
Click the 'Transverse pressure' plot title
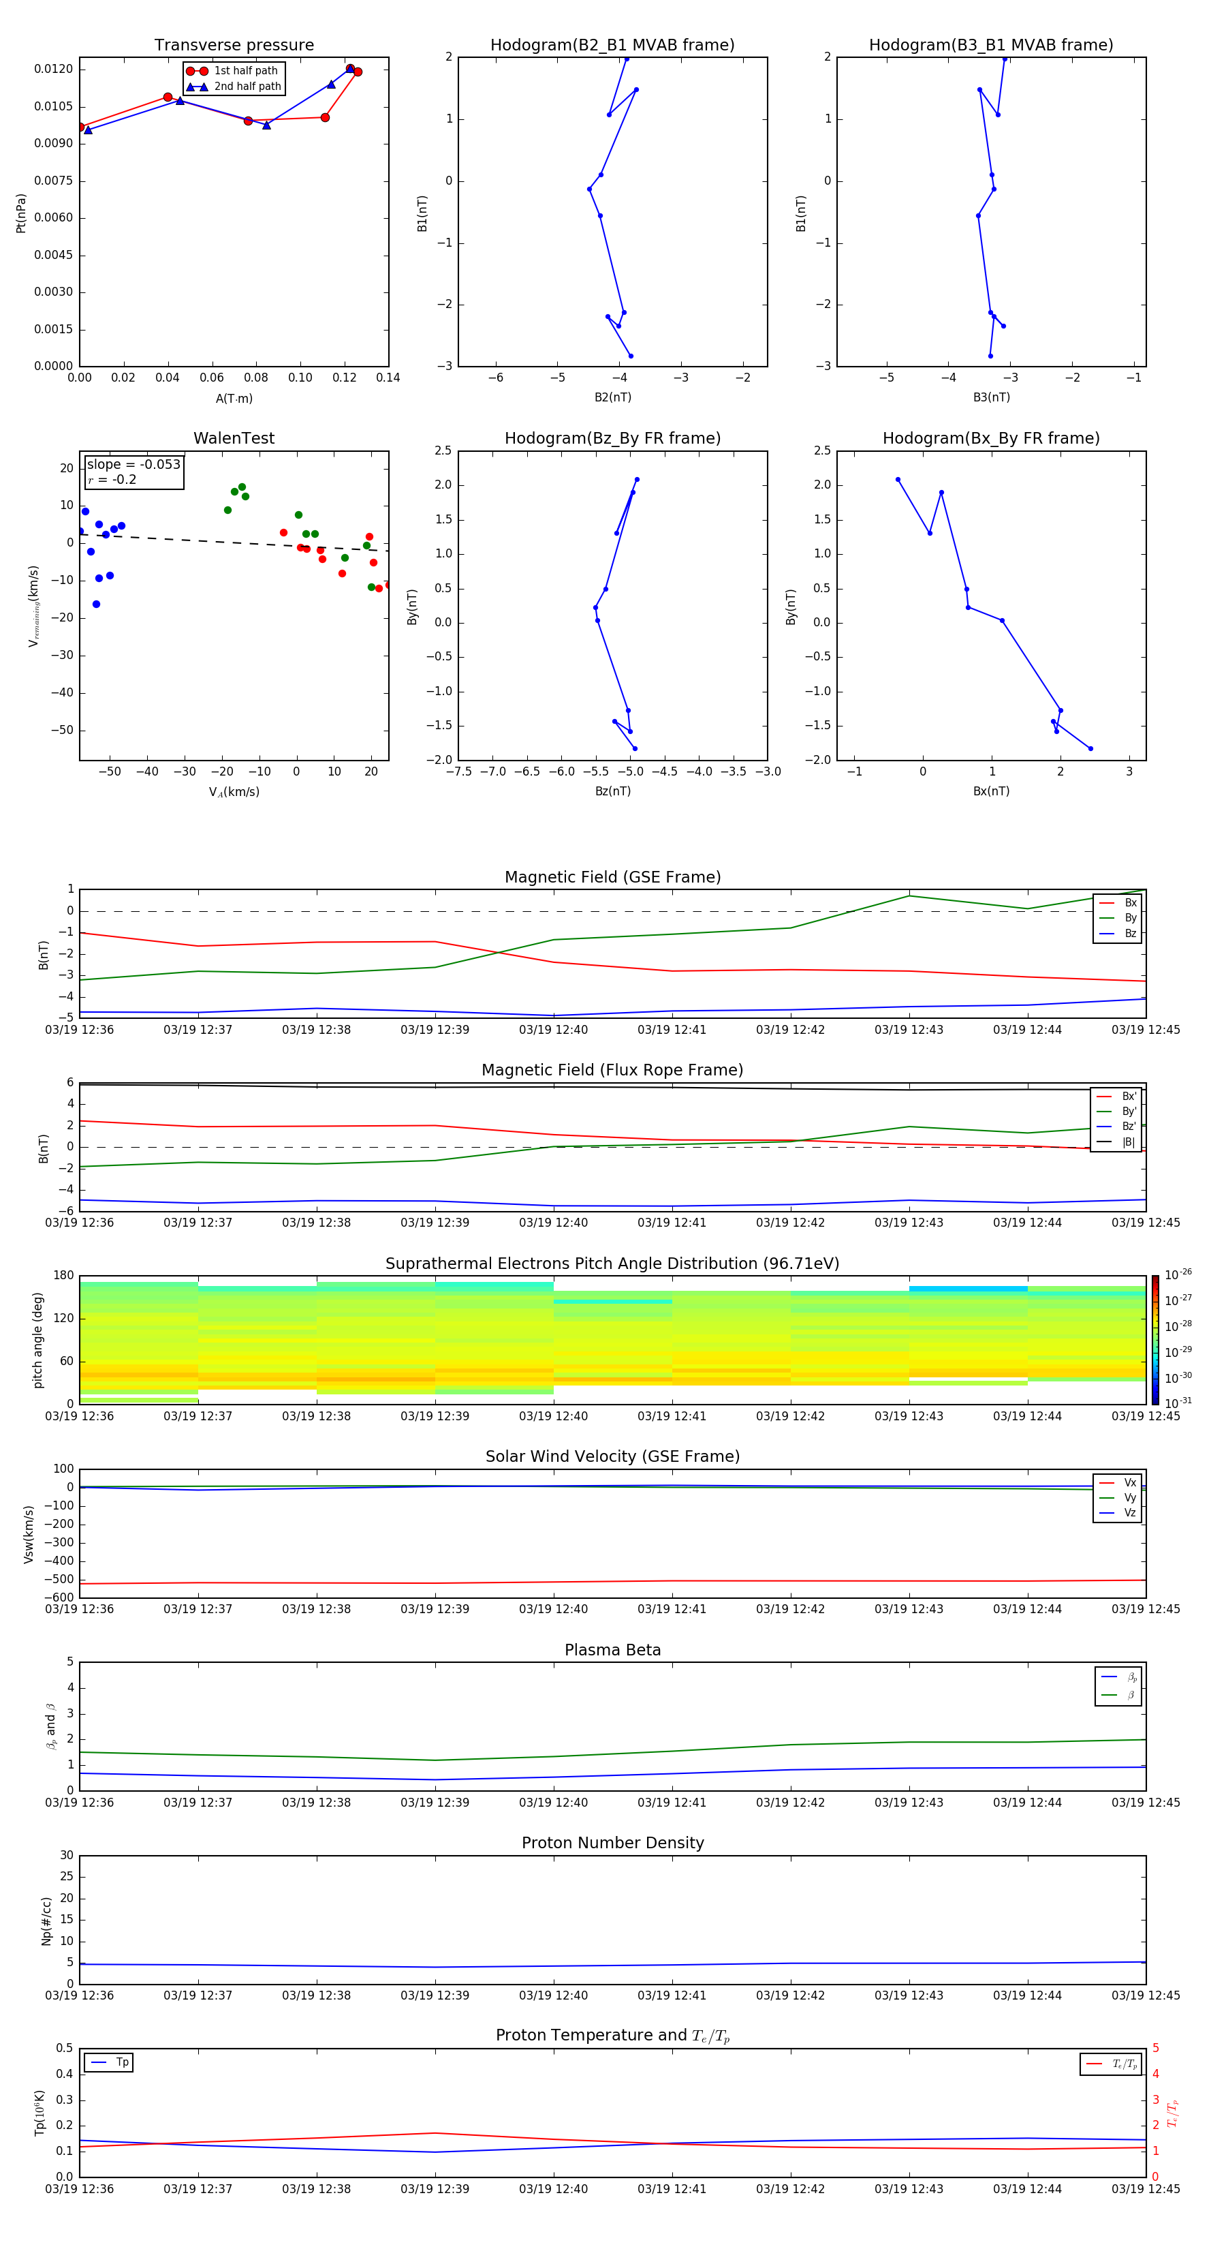[x=234, y=46]
